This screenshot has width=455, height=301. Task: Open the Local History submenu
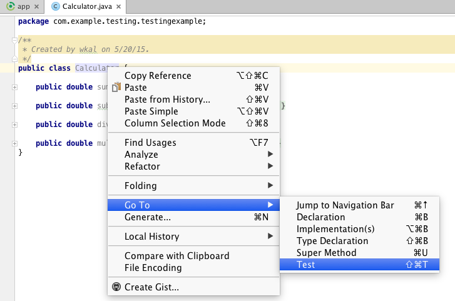(x=193, y=237)
